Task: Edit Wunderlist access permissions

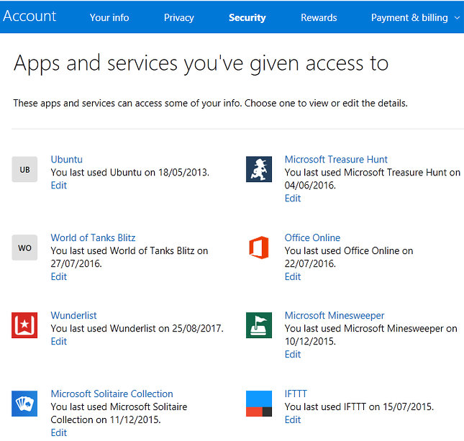Action: coord(59,341)
